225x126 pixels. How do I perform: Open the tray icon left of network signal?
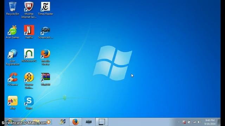[x=189, y=122]
